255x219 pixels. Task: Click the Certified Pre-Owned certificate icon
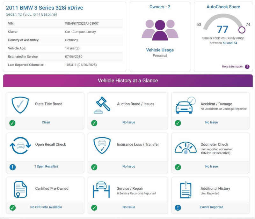pos(20,189)
